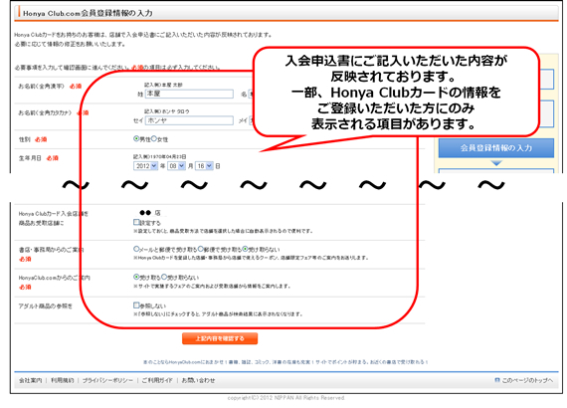The image size is (567, 408).
Task: Check the adult products 参照しない checkbox
Action: point(136,306)
